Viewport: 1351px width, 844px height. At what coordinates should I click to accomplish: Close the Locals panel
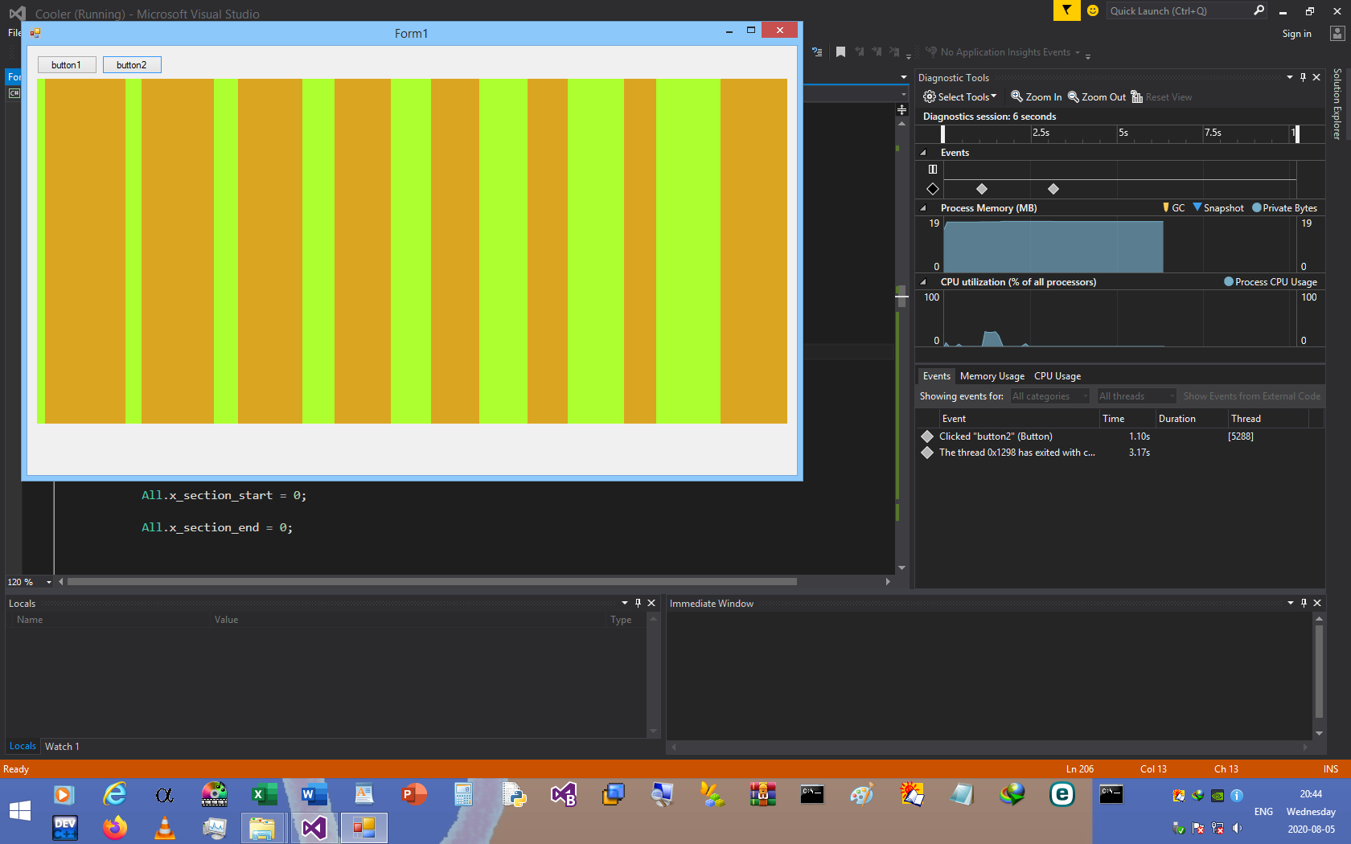(651, 603)
